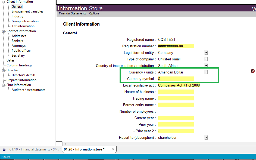256x160 pixels.
Task: Open the Financial Statements menu
Action: tap(72, 13)
